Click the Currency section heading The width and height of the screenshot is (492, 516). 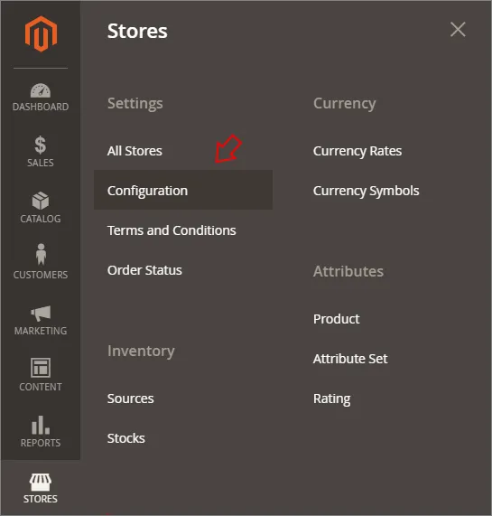(345, 104)
